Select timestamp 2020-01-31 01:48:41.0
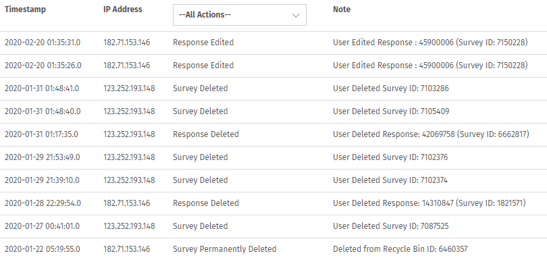Viewport: 547px width, 260px height. point(42,88)
